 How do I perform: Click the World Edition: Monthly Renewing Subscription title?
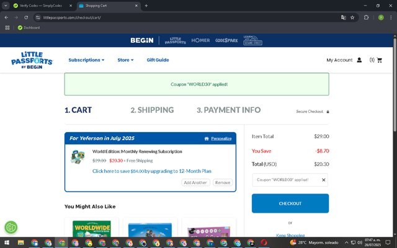pos(137,151)
